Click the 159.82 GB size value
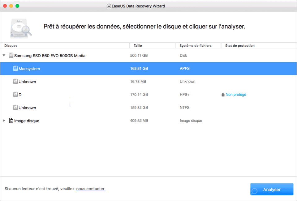The image size is (297, 201). (x=139, y=108)
